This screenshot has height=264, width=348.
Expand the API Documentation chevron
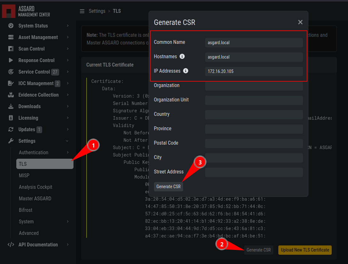click(x=68, y=245)
